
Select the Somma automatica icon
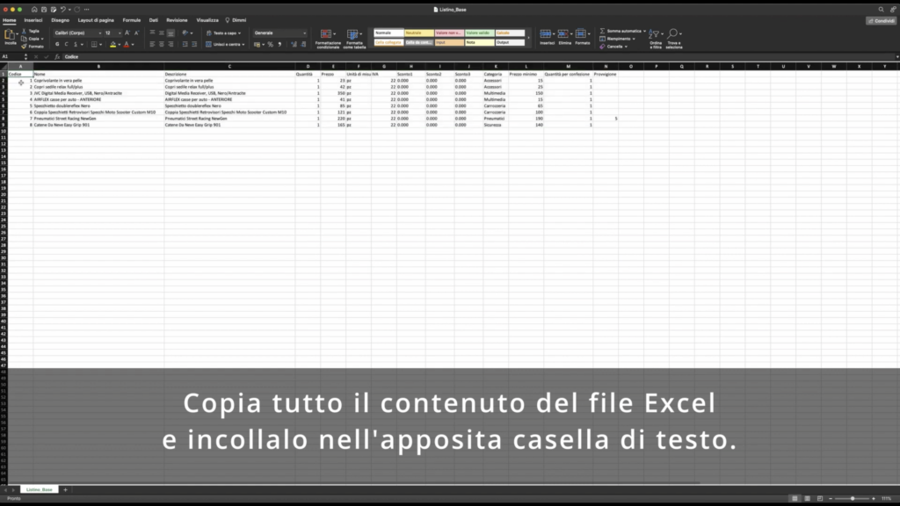(x=603, y=31)
